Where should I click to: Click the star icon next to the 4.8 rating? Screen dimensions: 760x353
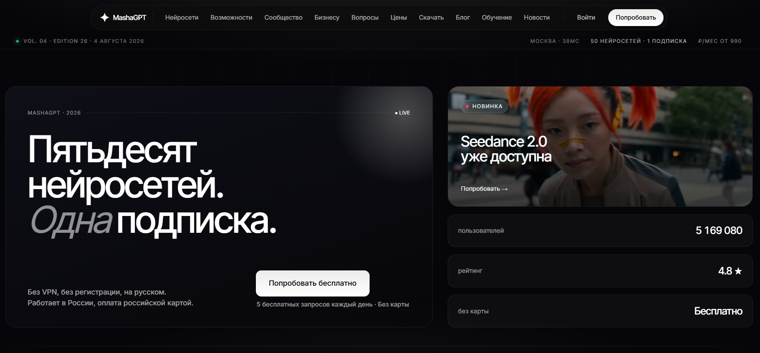pyautogui.click(x=738, y=271)
